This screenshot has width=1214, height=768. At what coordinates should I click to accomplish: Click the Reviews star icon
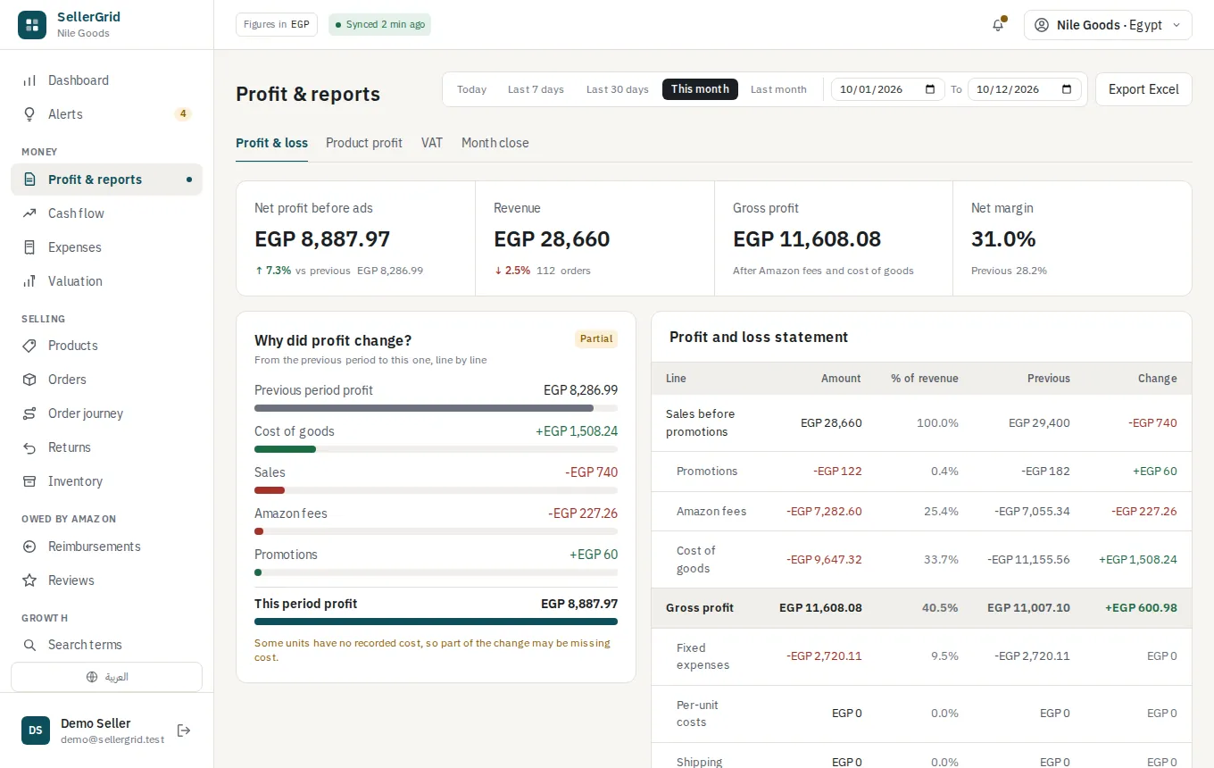click(x=29, y=580)
